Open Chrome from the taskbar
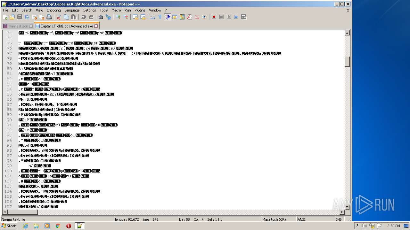The width and height of the screenshot is (410, 230). (x=58, y=226)
